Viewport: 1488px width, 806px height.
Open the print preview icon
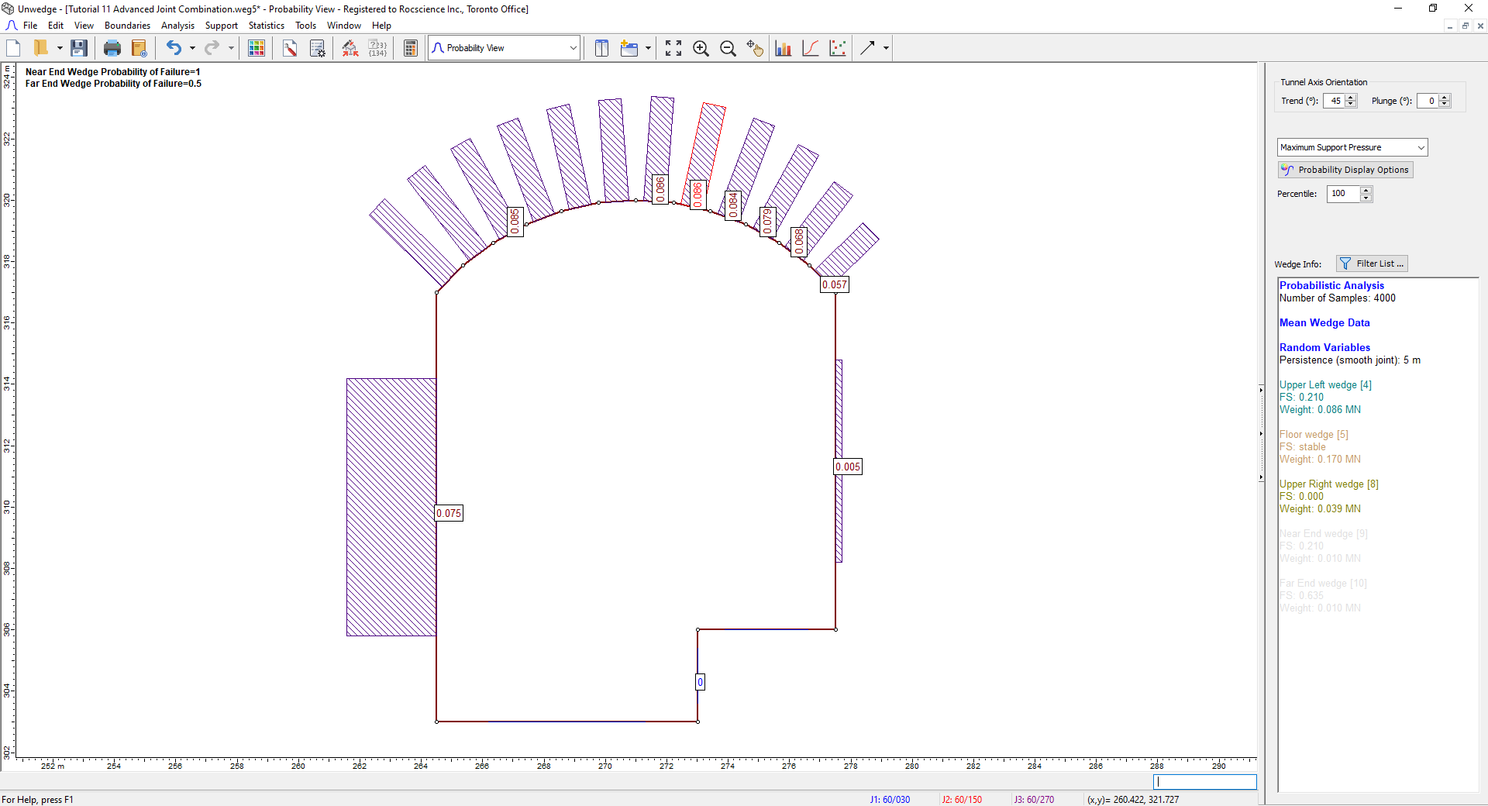(x=139, y=48)
